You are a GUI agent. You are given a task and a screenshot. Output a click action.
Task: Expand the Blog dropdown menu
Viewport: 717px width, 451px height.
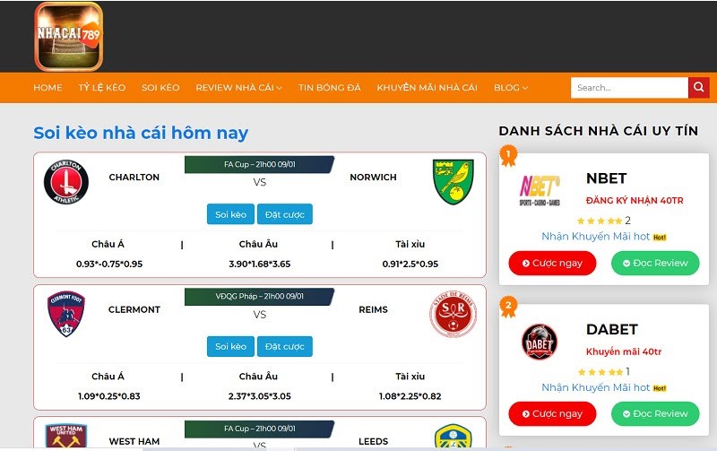pyautogui.click(x=510, y=88)
